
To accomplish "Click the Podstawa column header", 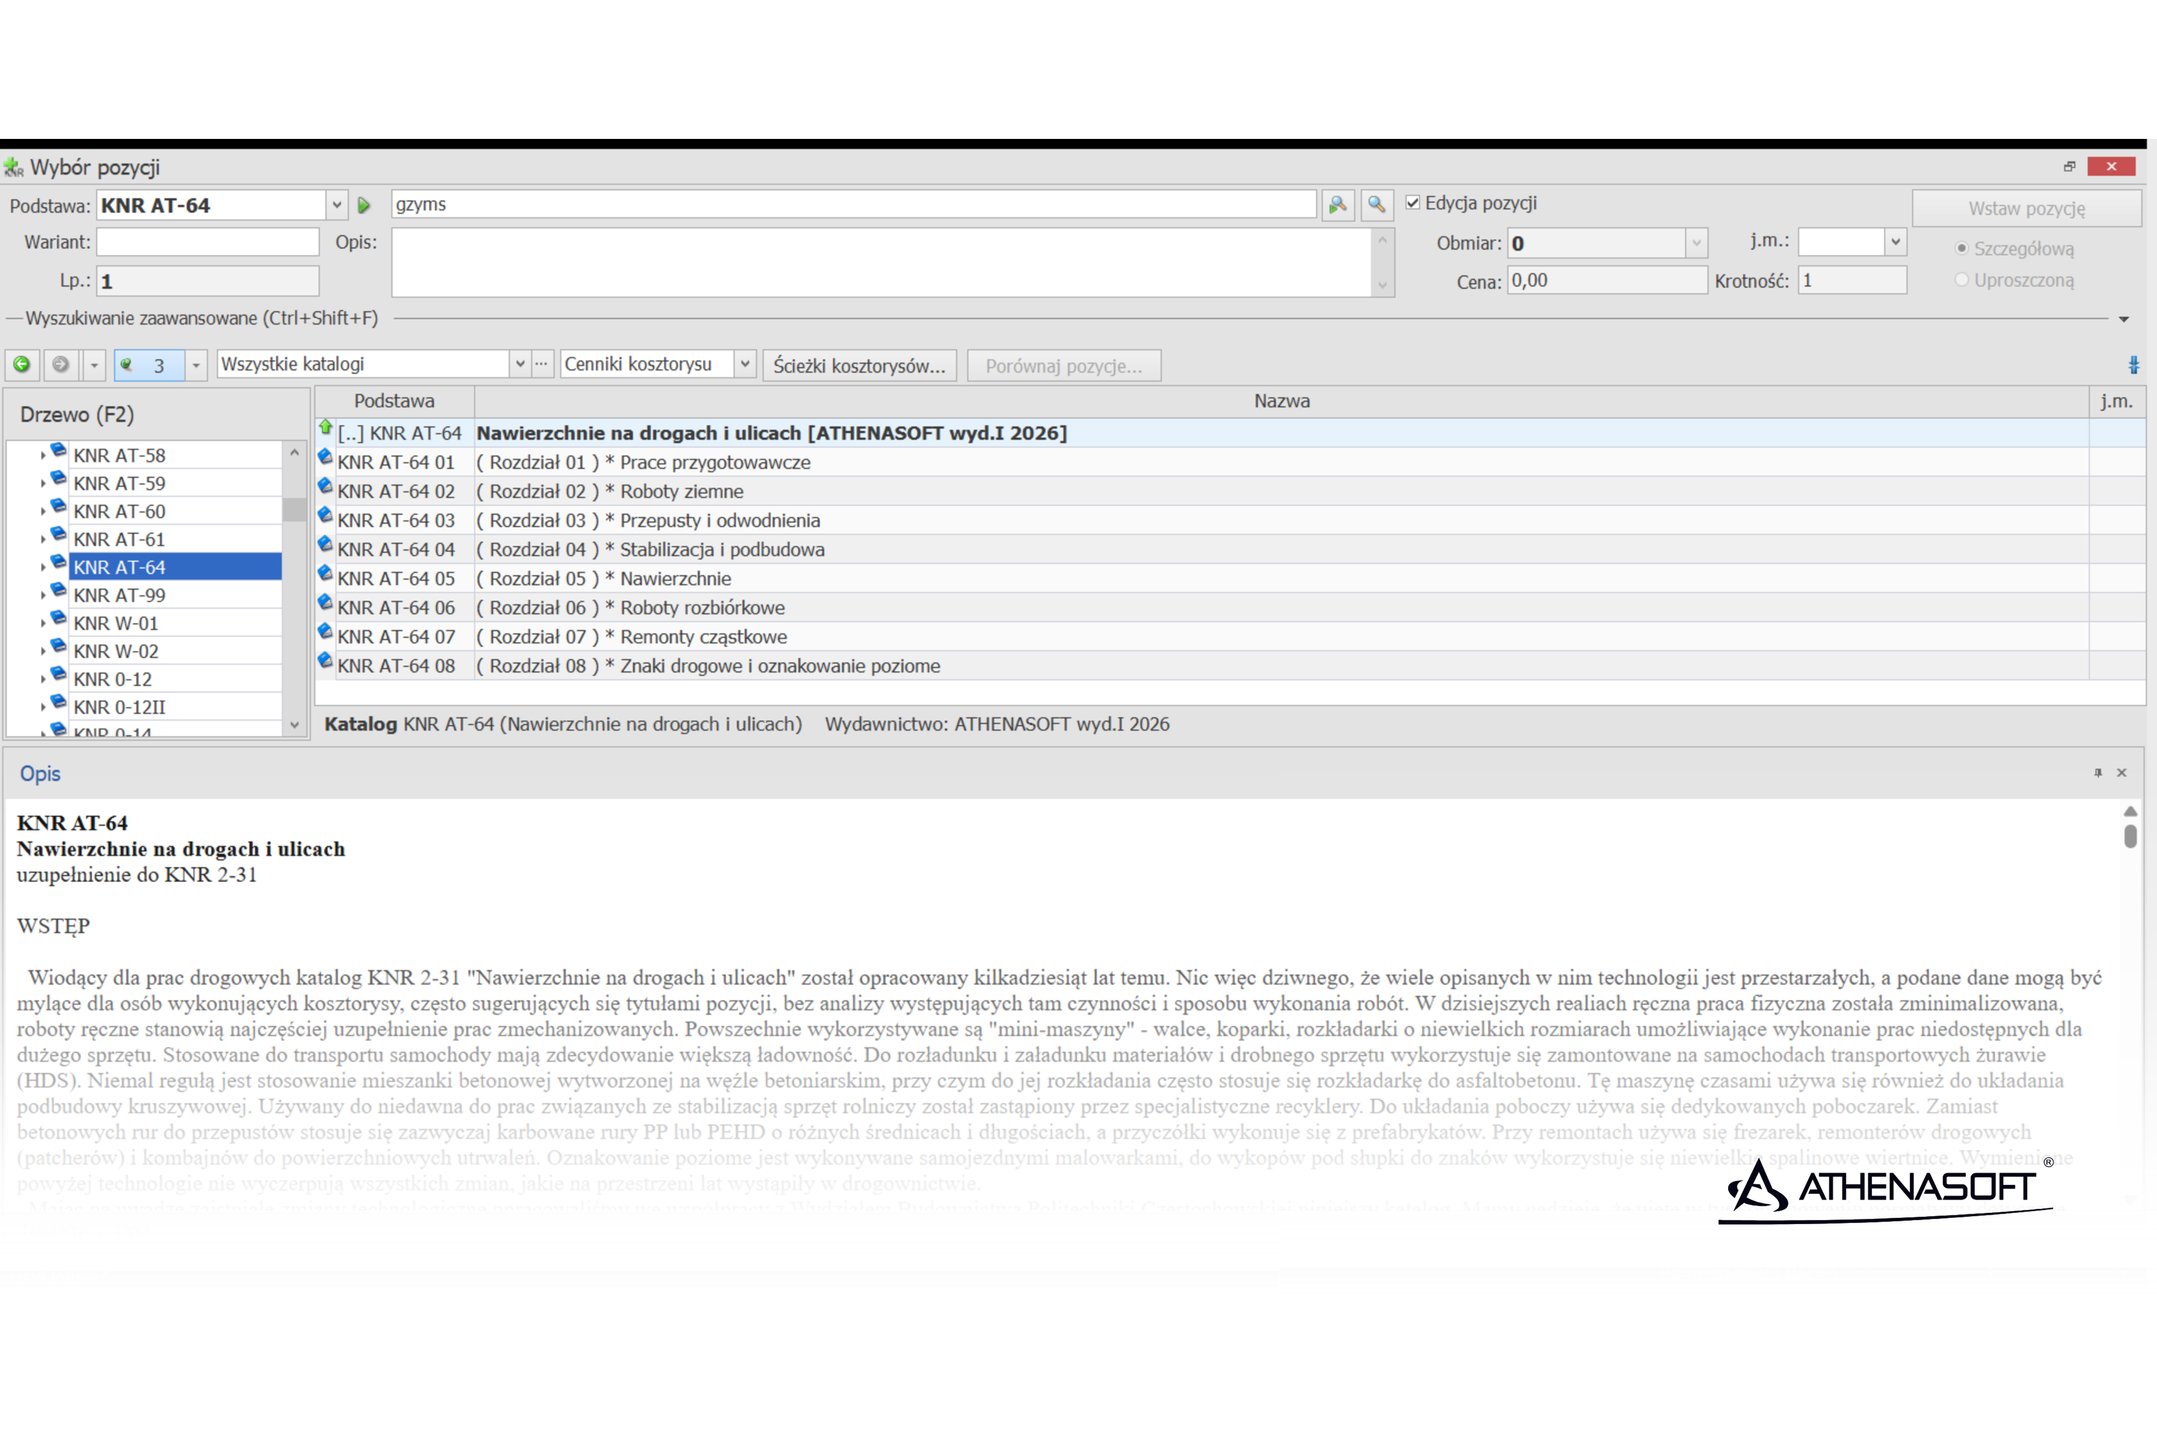I will [395, 401].
